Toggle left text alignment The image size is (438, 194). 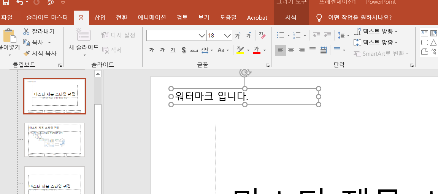pyautogui.click(x=281, y=50)
